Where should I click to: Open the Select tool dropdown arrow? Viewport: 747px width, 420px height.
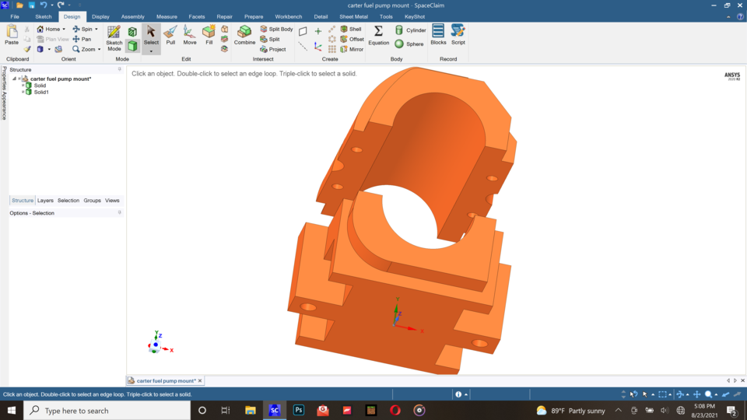(151, 51)
